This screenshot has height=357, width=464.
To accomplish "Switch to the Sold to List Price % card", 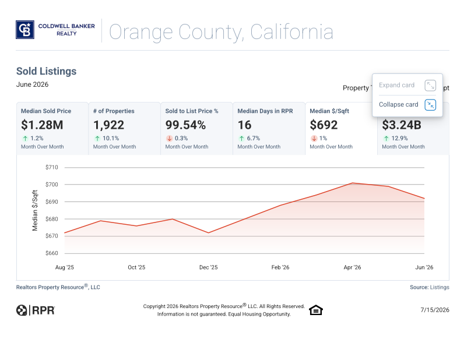I will click(x=197, y=129).
